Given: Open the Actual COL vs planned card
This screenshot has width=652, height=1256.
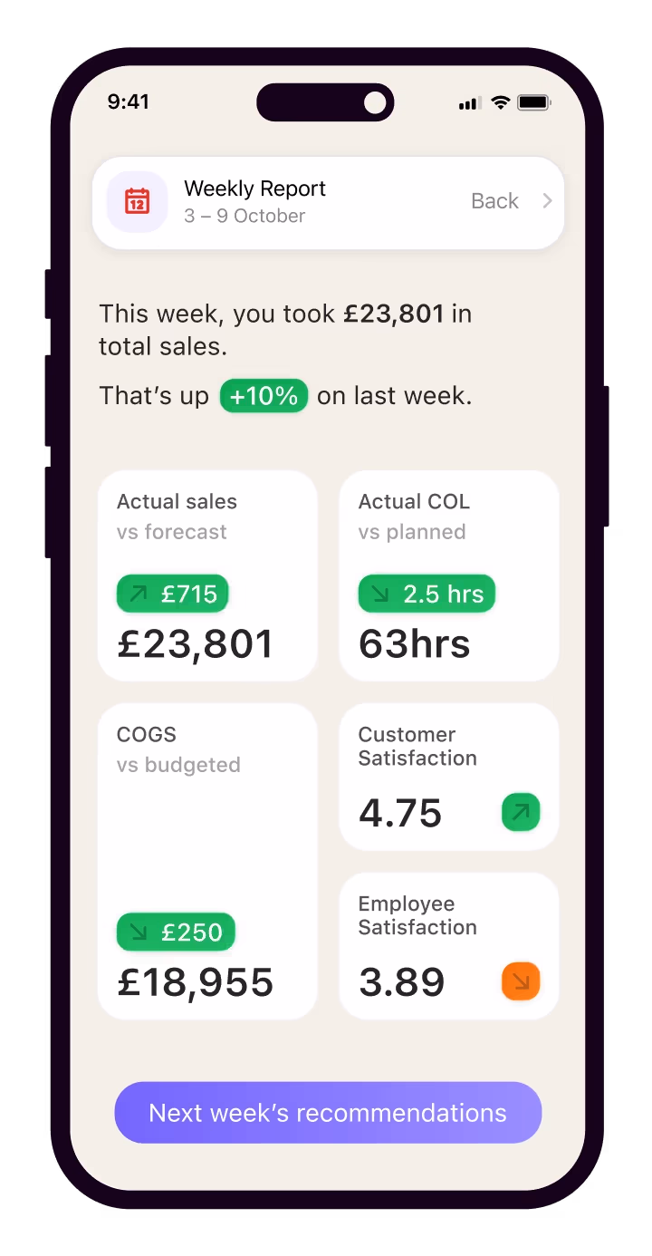Looking at the screenshot, I should [449, 575].
